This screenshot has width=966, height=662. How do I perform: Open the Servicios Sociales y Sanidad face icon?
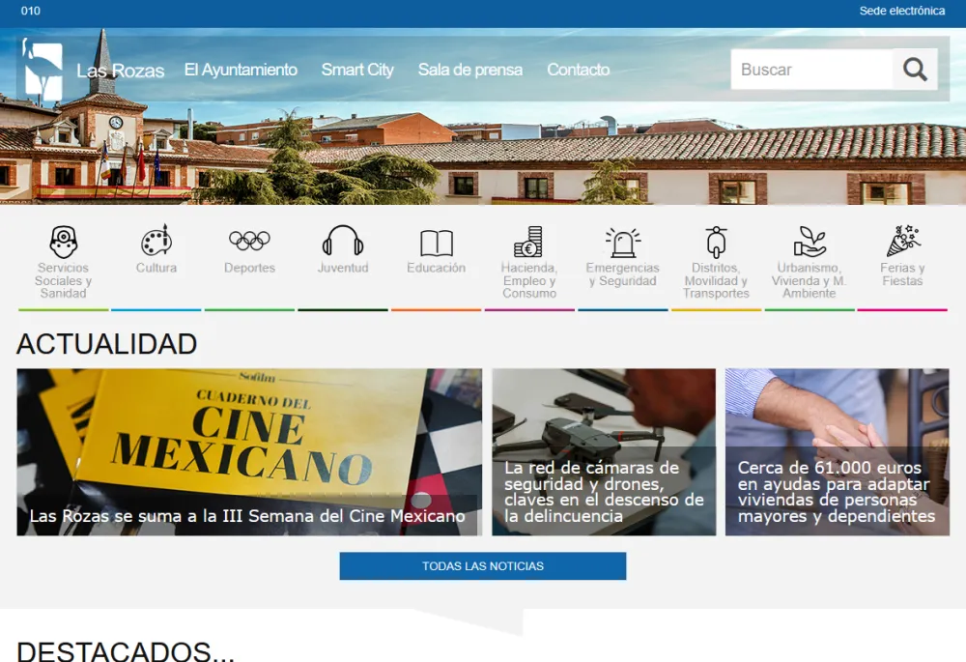tap(64, 242)
